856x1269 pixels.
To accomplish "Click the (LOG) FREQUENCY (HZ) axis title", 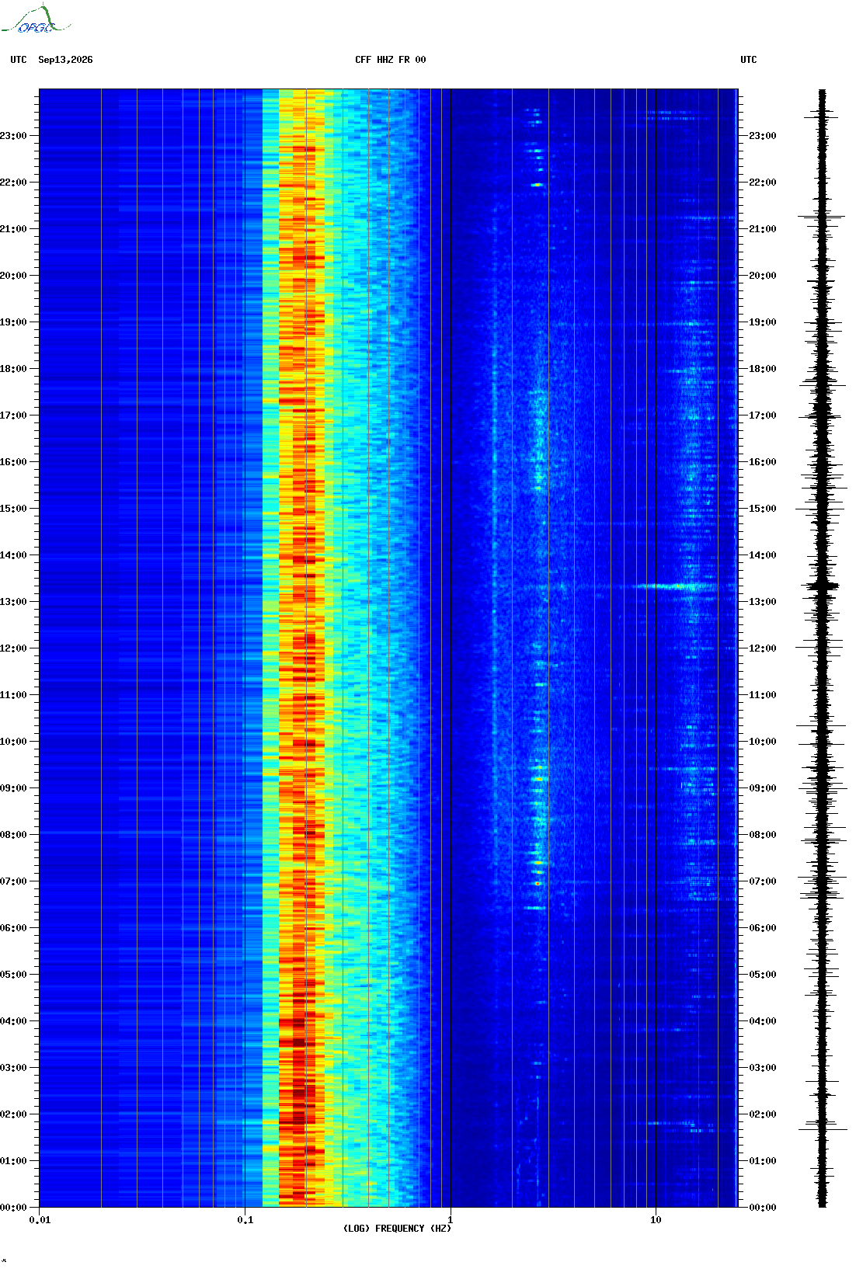I will (397, 1229).
